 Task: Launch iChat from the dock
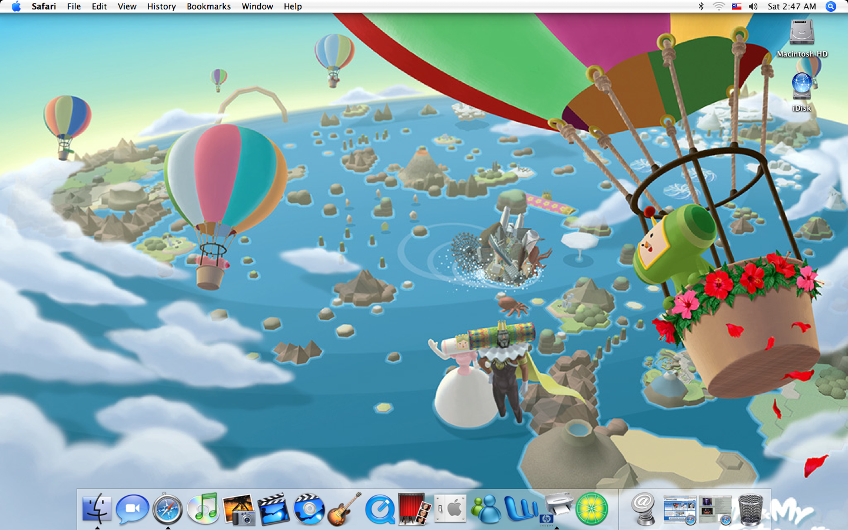click(132, 509)
